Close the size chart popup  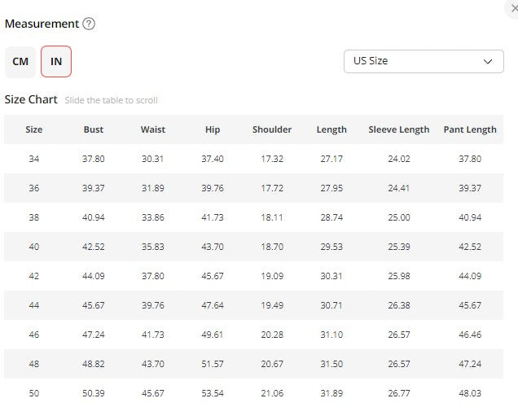point(513,7)
